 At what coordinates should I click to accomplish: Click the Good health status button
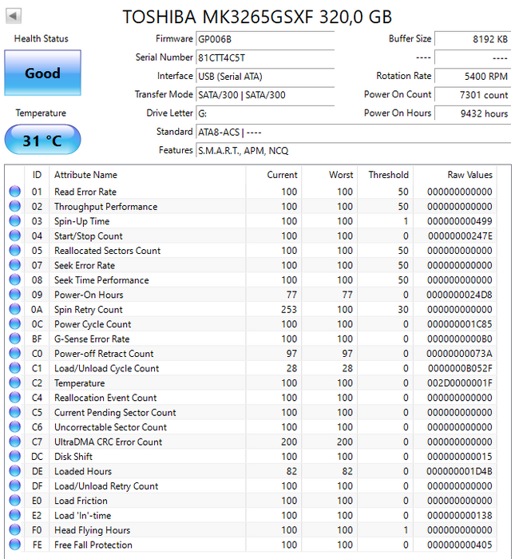42,73
